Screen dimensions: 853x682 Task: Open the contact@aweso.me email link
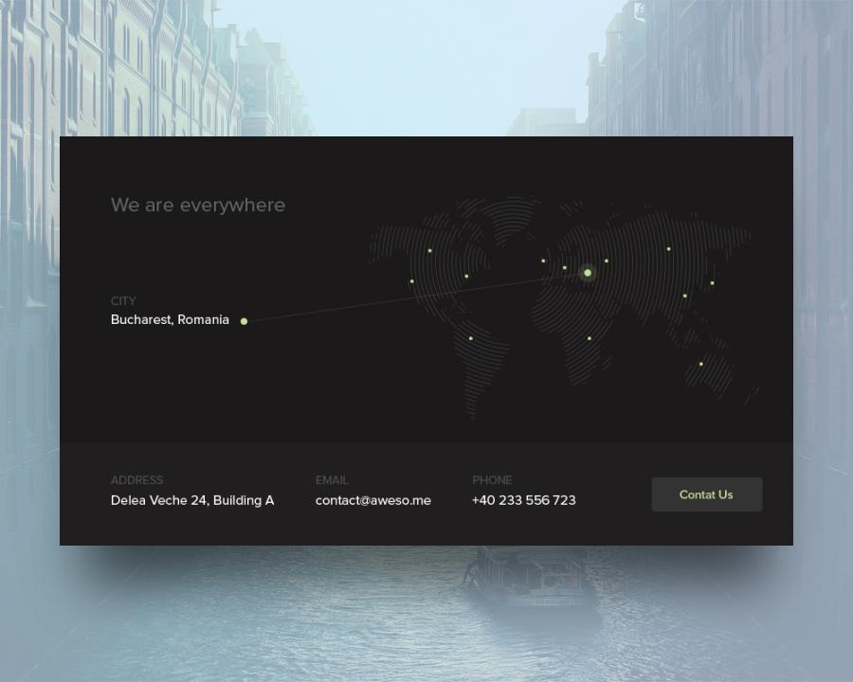[372, 500]
